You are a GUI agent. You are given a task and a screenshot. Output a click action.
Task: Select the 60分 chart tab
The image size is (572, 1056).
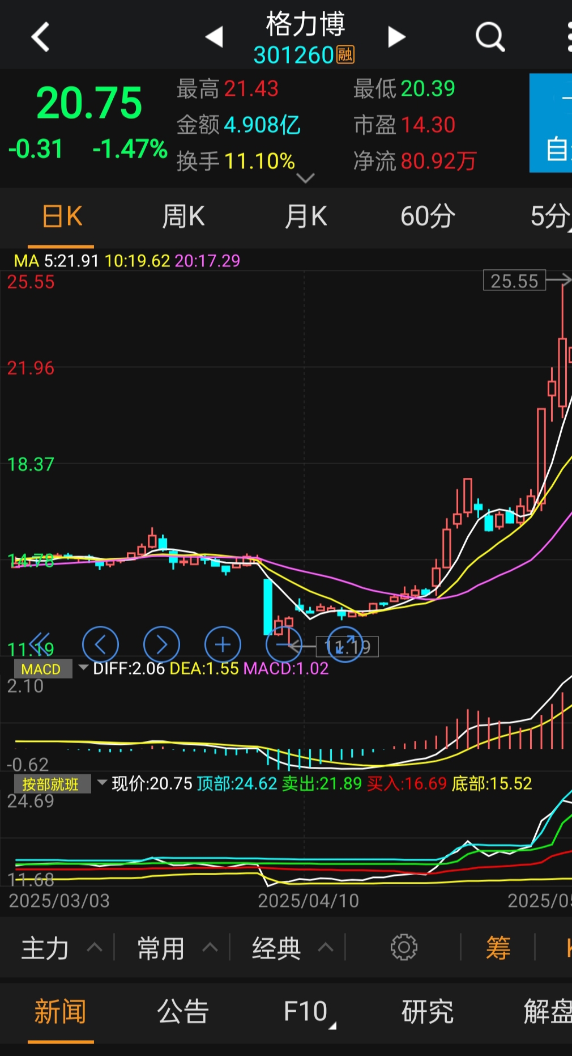point(428,217)
